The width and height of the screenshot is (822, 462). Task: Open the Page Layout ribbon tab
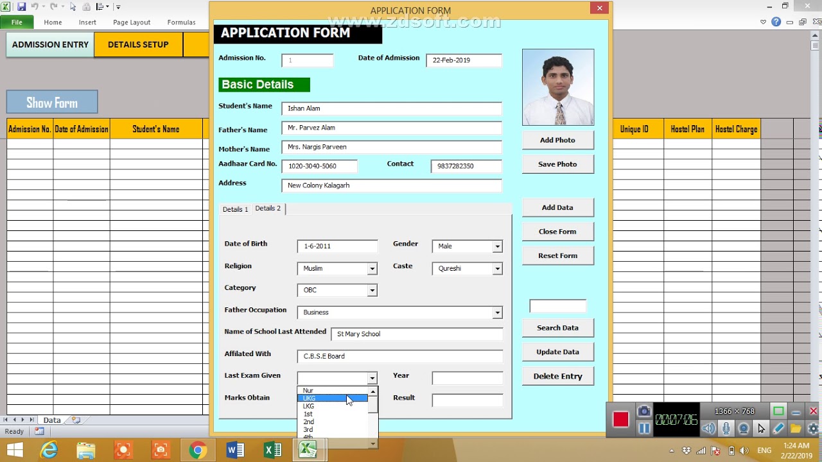pyautogui.click(x=132, y=22)
